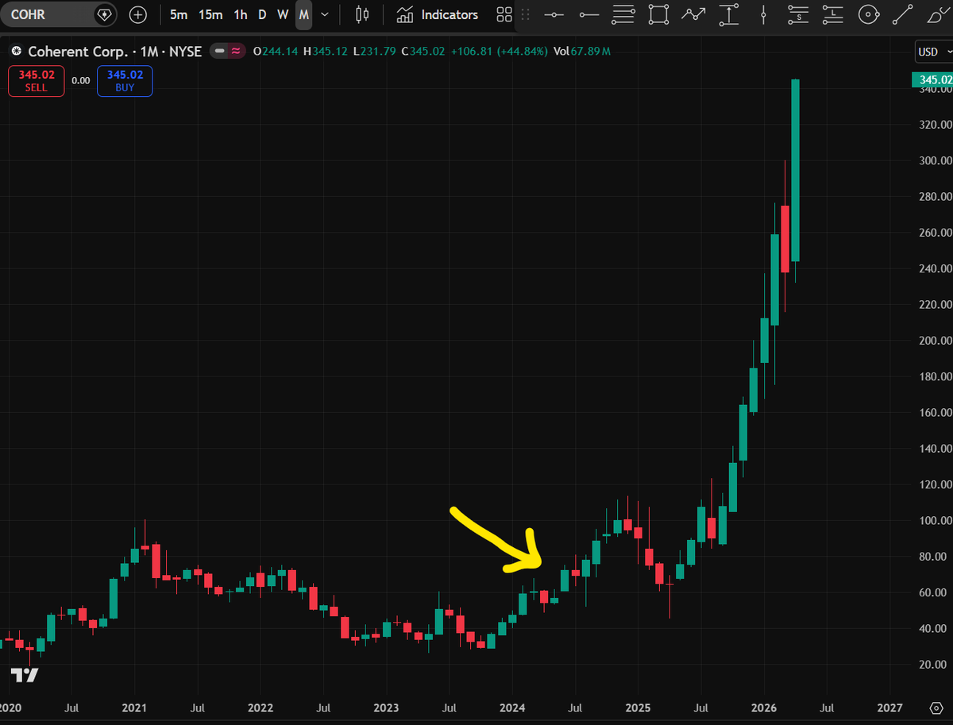Select the Short position tool

[797, 14]
